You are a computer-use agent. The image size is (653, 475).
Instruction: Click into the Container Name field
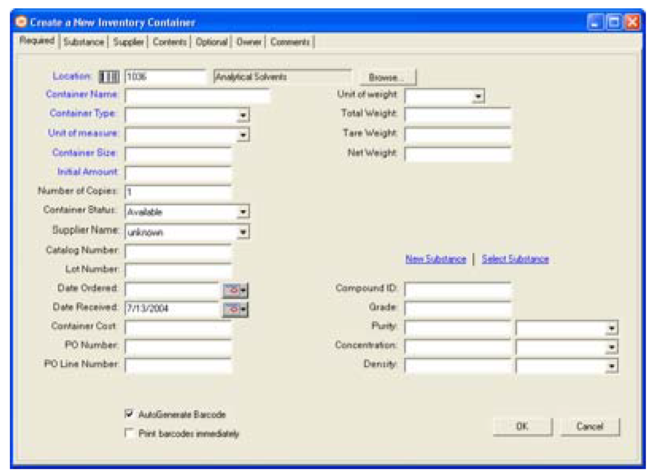197,96
